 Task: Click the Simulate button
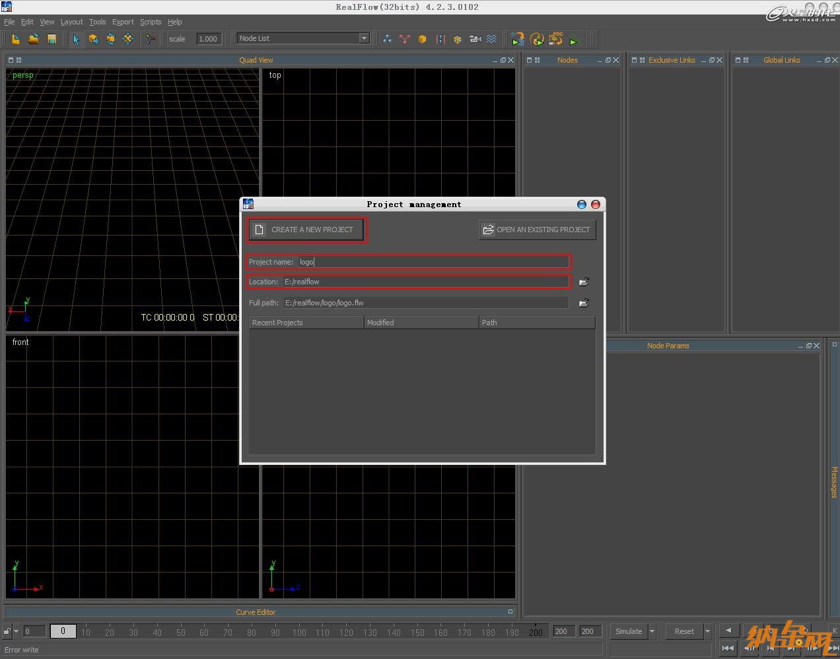(x=629, y=631)
